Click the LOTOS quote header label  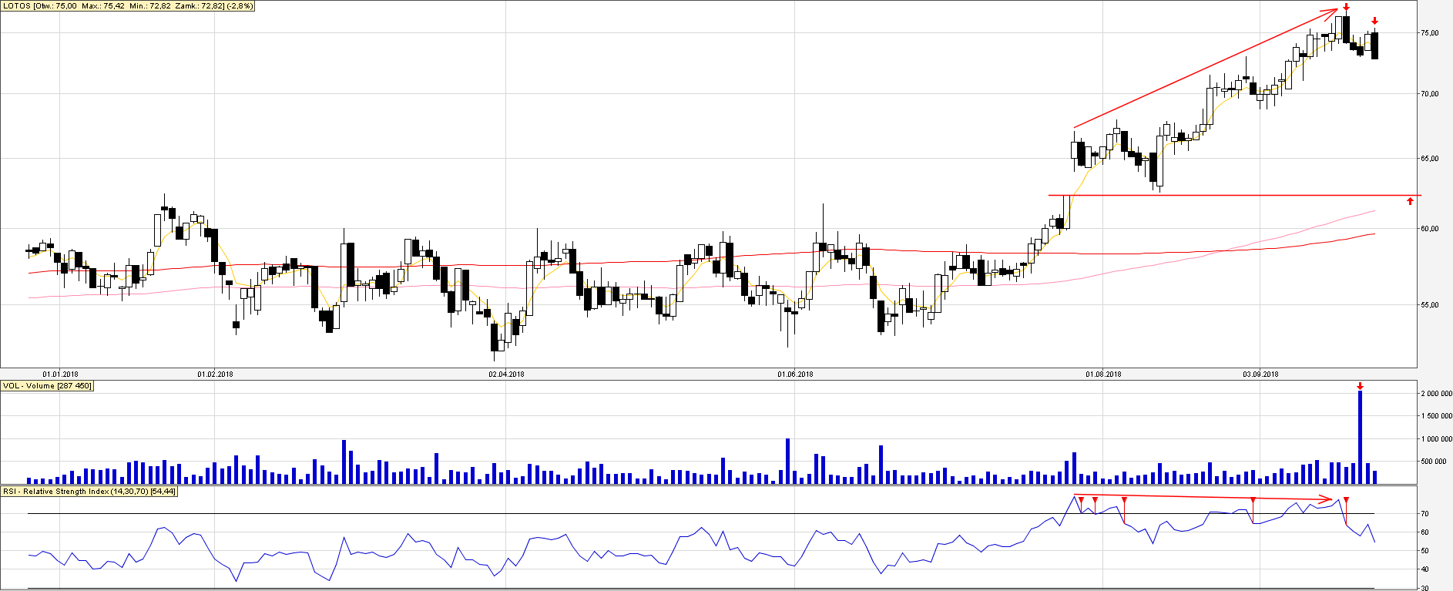129,6
